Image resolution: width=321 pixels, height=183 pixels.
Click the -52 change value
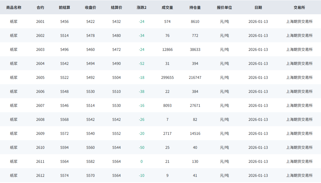pos(141,64)
